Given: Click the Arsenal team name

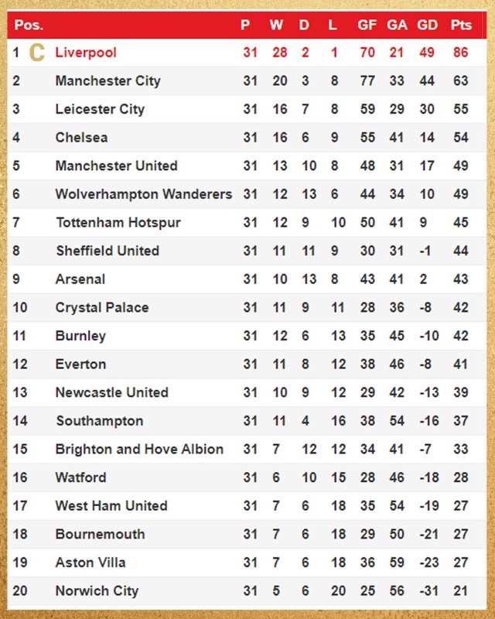Looking at the screenshot, I should coord(80,279).
